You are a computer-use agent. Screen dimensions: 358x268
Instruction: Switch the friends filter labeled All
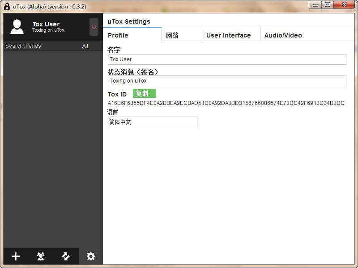(85, 46)
